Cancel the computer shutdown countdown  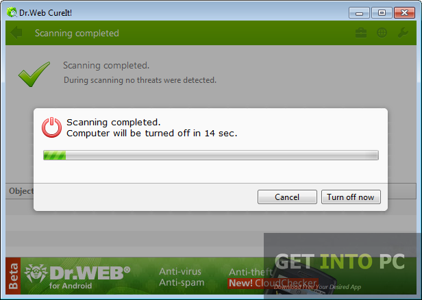coord(287,197)
